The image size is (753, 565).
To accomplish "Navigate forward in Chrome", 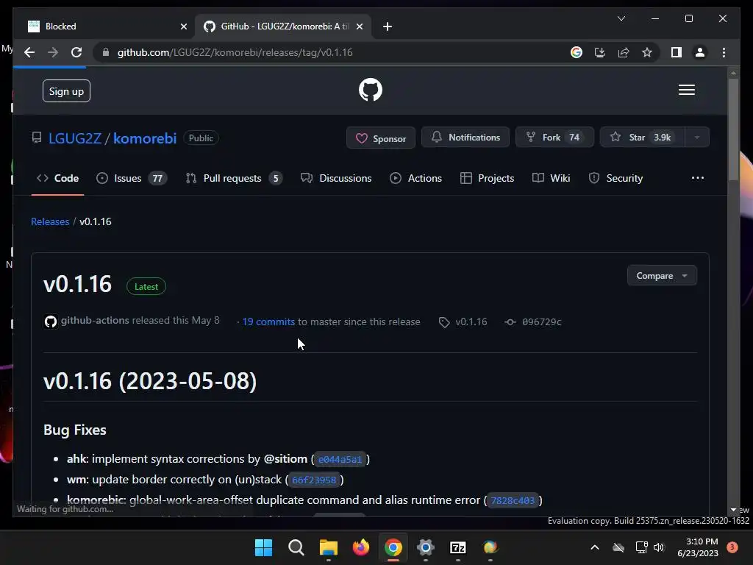I will pyautogui.click(x=53, y=52).
